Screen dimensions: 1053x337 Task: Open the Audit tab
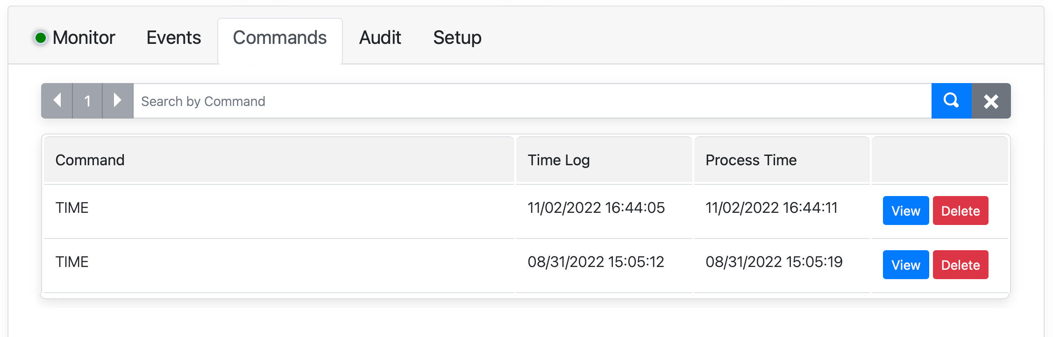[x=380, y=38]
